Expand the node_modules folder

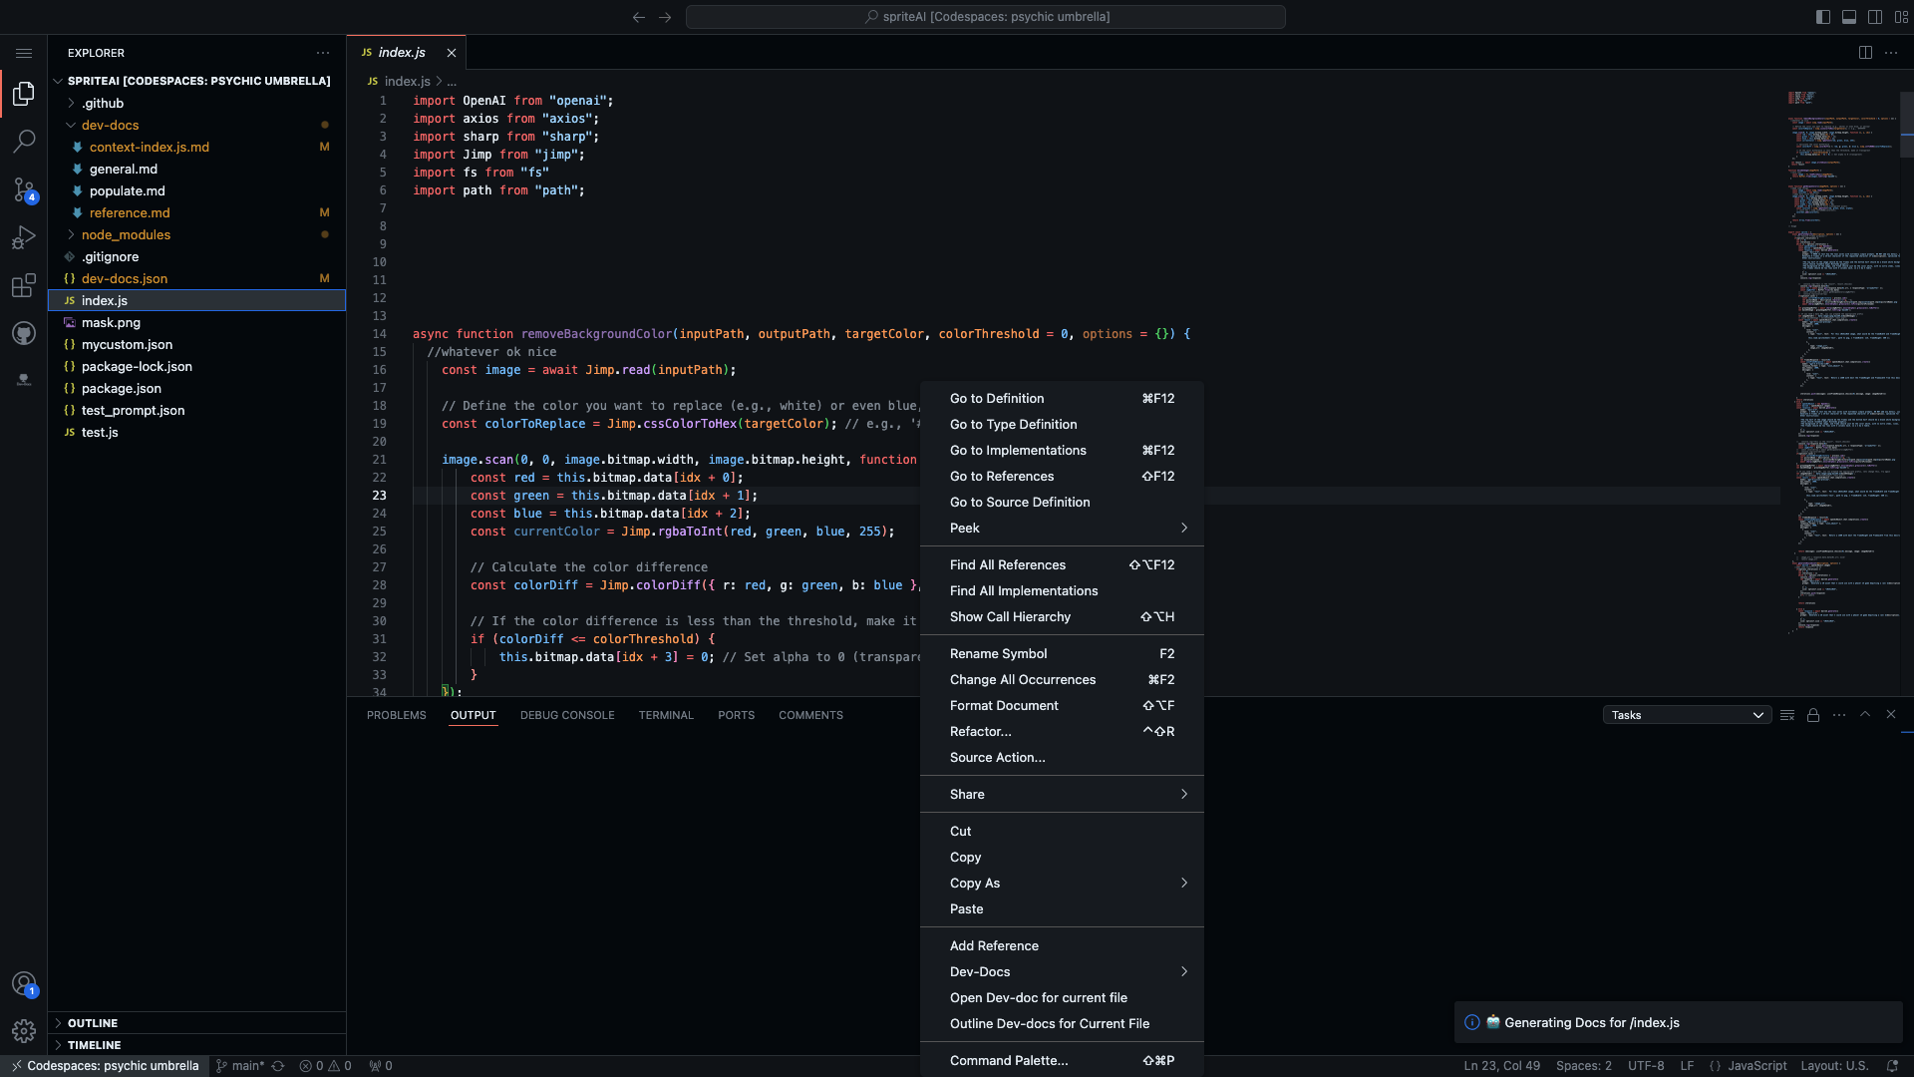127,234
